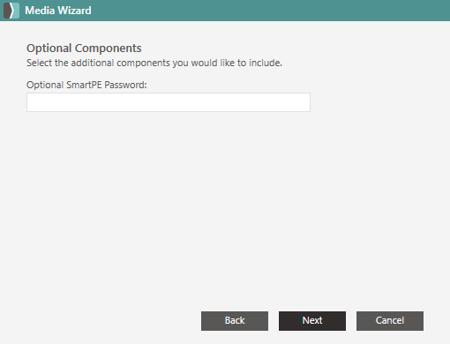
Task: Advance the wizard by clicking Next
Action: (x=312, y=321)
